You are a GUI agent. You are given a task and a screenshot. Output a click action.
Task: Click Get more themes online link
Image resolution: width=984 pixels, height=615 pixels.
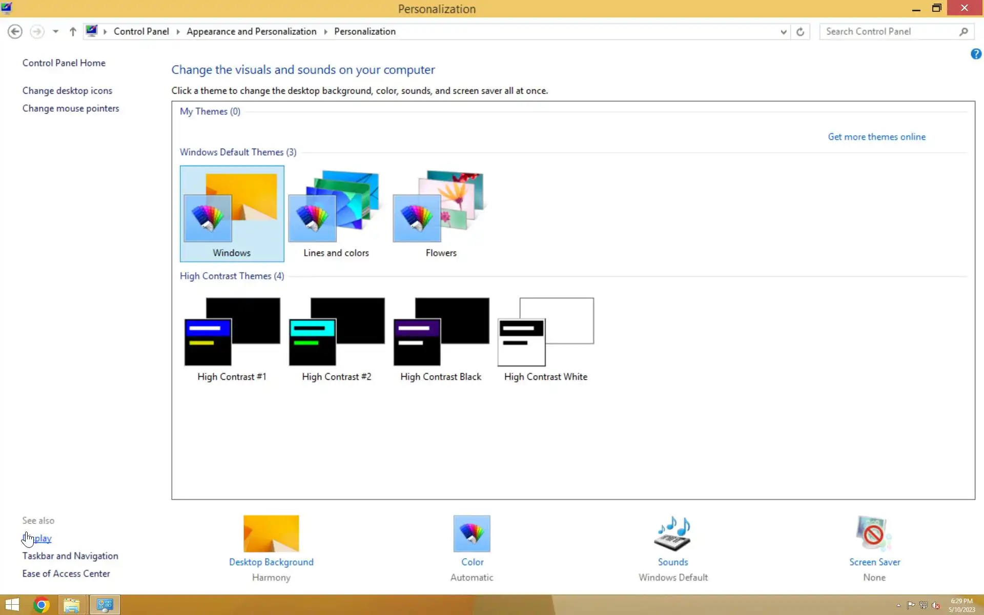click(876, 137)
